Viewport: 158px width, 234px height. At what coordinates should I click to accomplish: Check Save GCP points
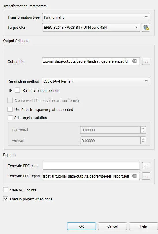(6, 190)
